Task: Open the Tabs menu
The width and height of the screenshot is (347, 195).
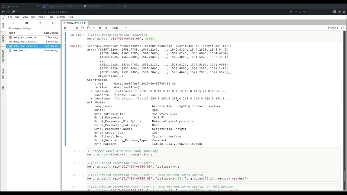Action: coord(51,17)
